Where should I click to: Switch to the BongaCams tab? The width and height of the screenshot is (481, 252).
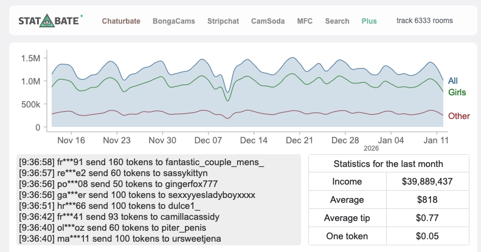174,21
